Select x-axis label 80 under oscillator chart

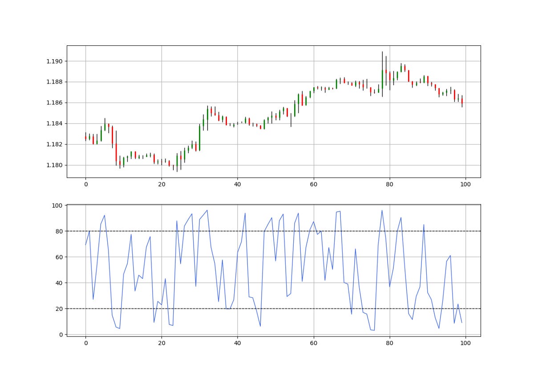pos(389,343)
